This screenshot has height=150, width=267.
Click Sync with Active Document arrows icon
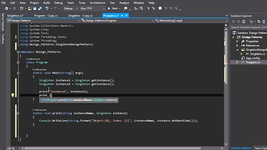click(x=259, y=22)
